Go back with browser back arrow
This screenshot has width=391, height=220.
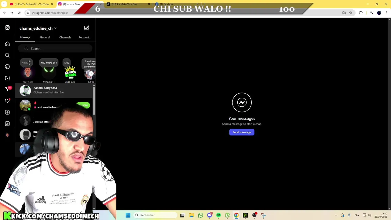click(4, 13)
